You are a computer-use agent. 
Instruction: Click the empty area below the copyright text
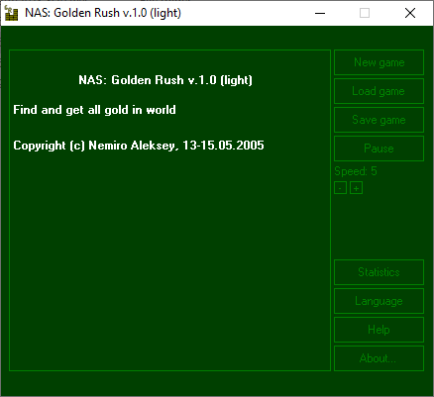pyautogui.click(x=169, y=260)
